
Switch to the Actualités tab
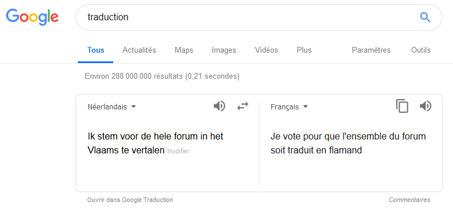tap(139, 50)
